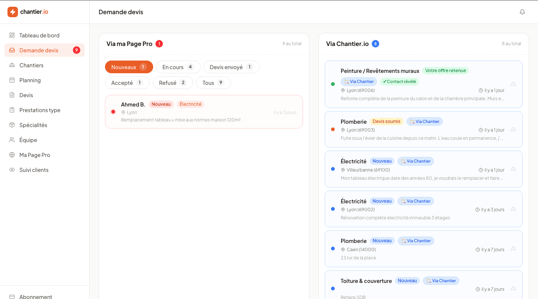The height and width of the screenshot is (299, 538).
Task: Click the Nouveau badge on Ahmed B.
Action: pos(161,104)
